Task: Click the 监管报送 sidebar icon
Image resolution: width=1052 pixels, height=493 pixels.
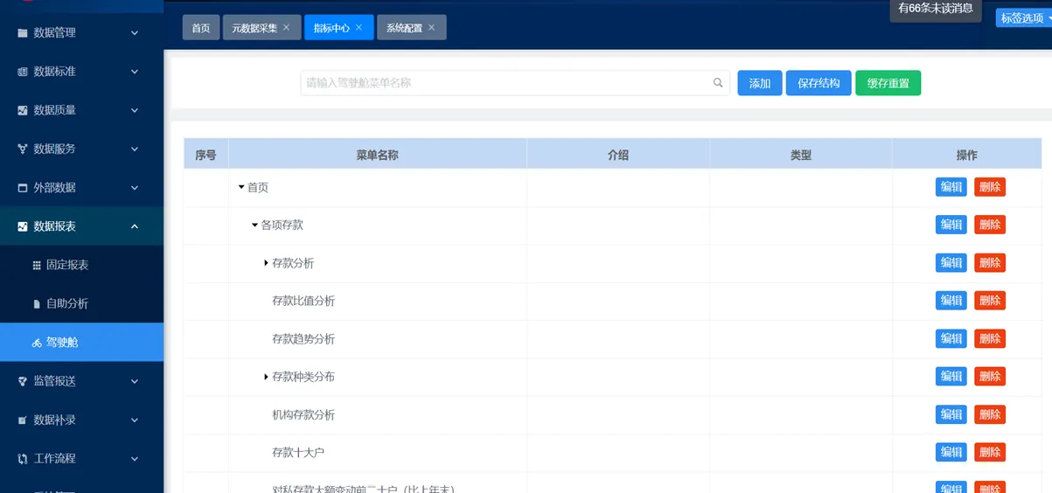Action: coord(23,381)
